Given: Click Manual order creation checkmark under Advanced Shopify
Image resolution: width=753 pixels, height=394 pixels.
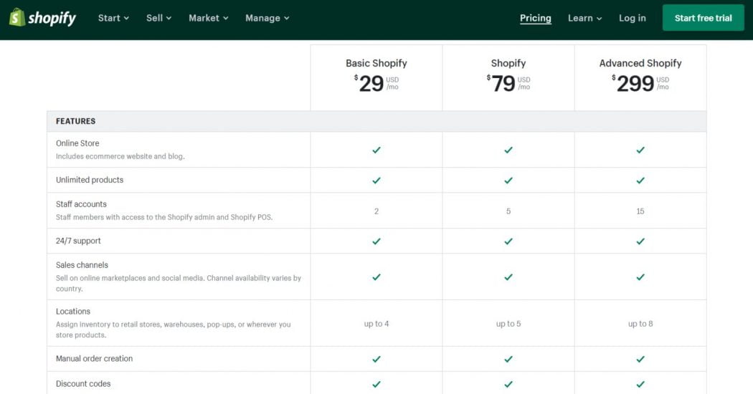Looking at the screenshot, I should 640,359.
